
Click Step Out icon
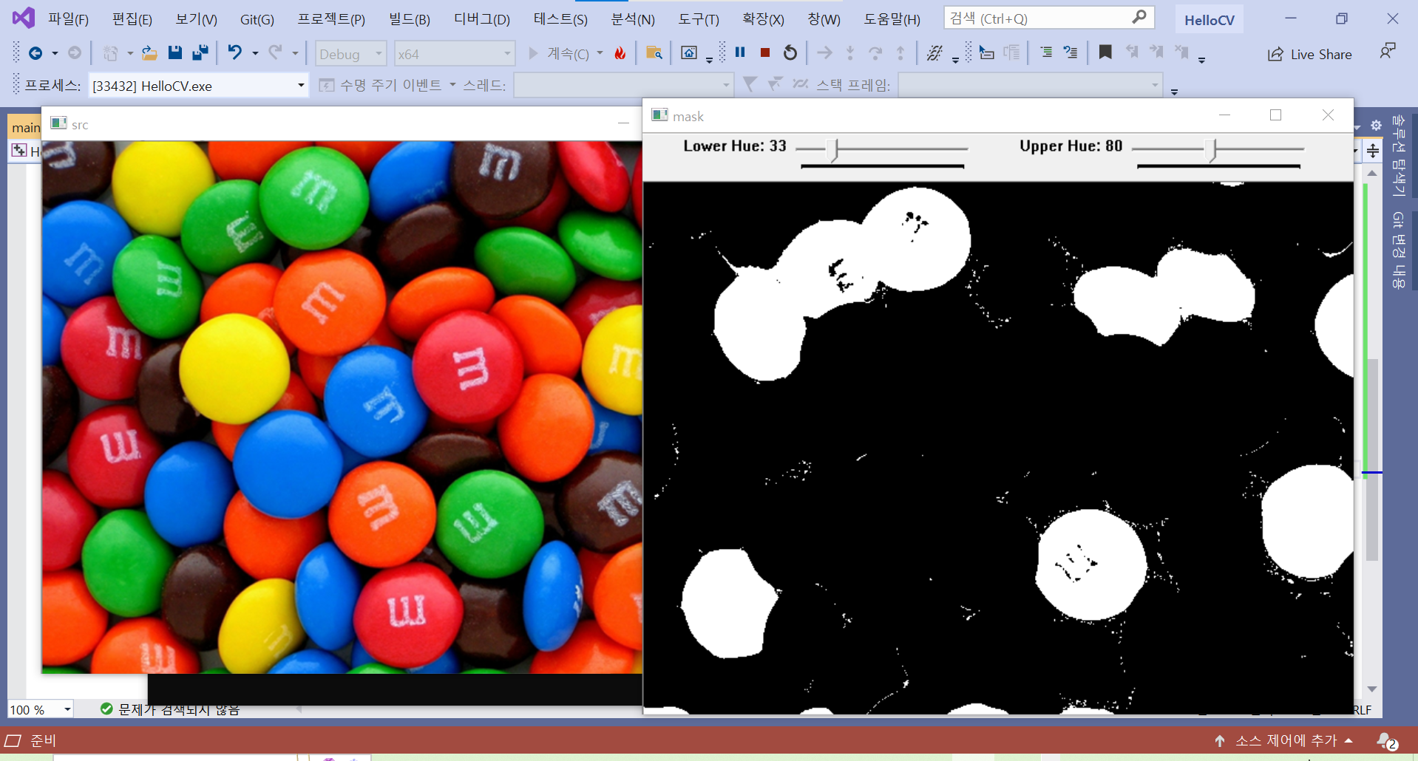[x=900, y=53]
